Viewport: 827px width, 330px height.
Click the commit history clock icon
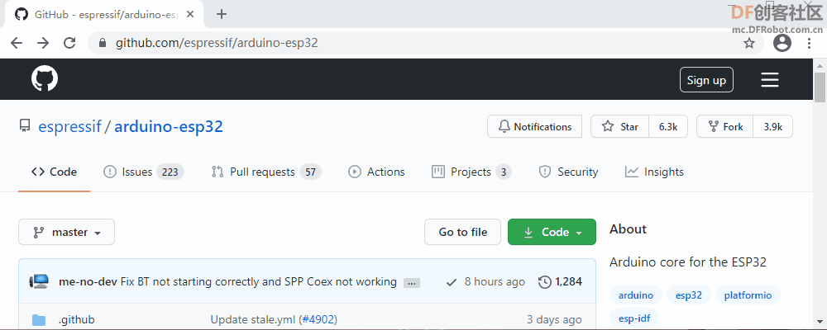tap(545, 282)
